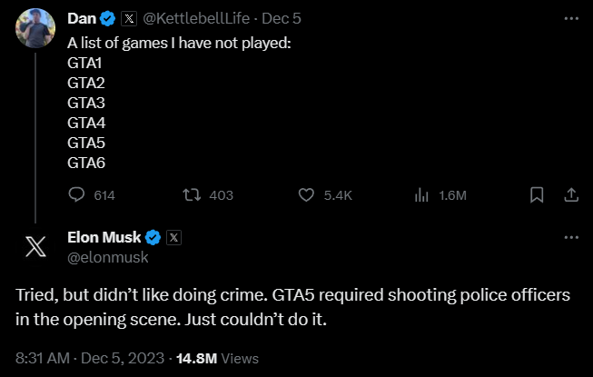Open Elon Musk's X logo avatar

coord(36,247)
